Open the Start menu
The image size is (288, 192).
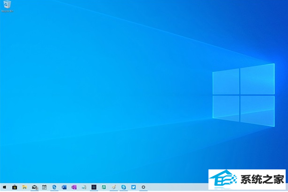[x=4, y=187]
